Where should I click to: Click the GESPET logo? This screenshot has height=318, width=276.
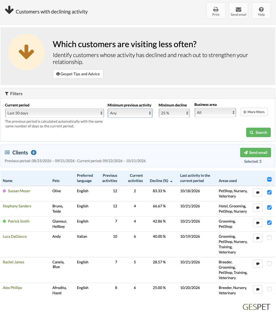click(x=256, y=307)
